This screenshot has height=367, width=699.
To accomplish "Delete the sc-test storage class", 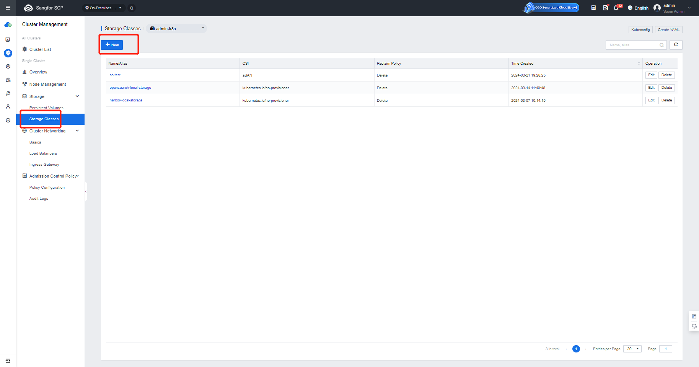I will point(666,75).
